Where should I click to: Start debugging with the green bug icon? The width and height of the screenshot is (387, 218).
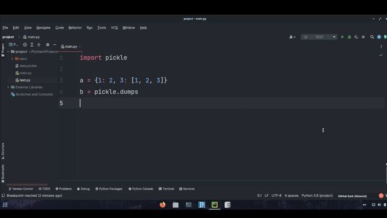coord(350,37)
